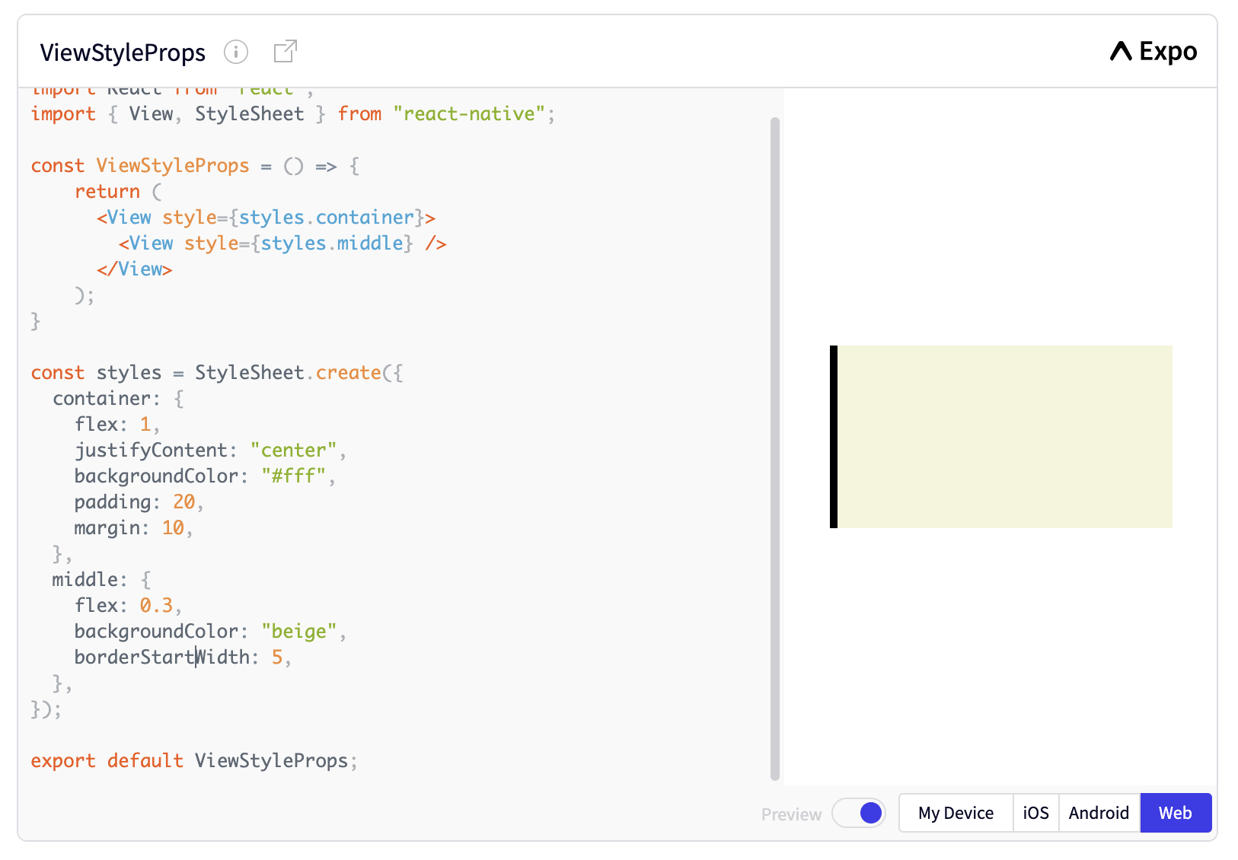Switch to the My Device tab
This screenshot has height=860, width=1238.
[x=956, y=813]
